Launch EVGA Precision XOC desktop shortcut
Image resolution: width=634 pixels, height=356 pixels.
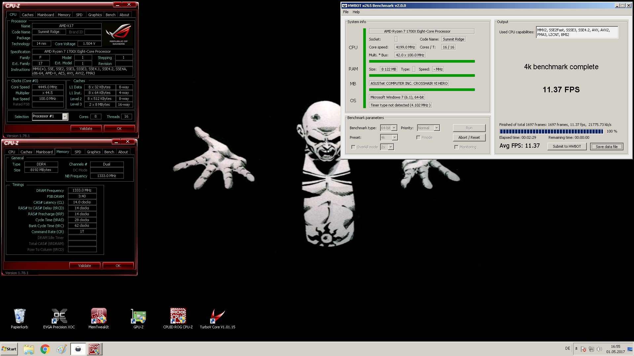pos(59,318)
